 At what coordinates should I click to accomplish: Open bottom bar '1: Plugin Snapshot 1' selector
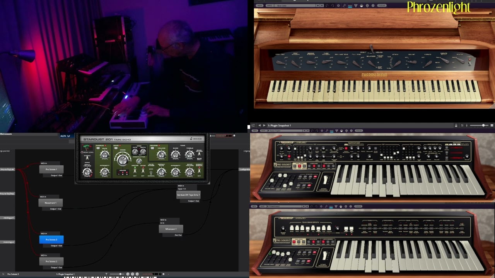[65, 274]
